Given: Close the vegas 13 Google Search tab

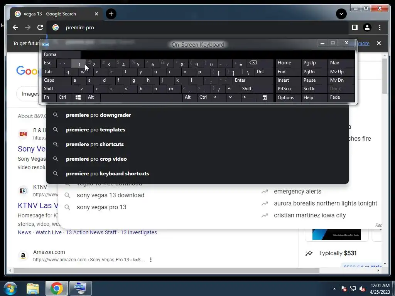Looking at the screenshot, I should pyautogui.click(x=96, y=14).
